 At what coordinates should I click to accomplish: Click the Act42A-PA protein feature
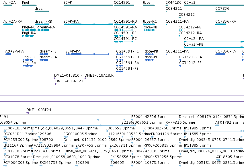coord(8,54)
